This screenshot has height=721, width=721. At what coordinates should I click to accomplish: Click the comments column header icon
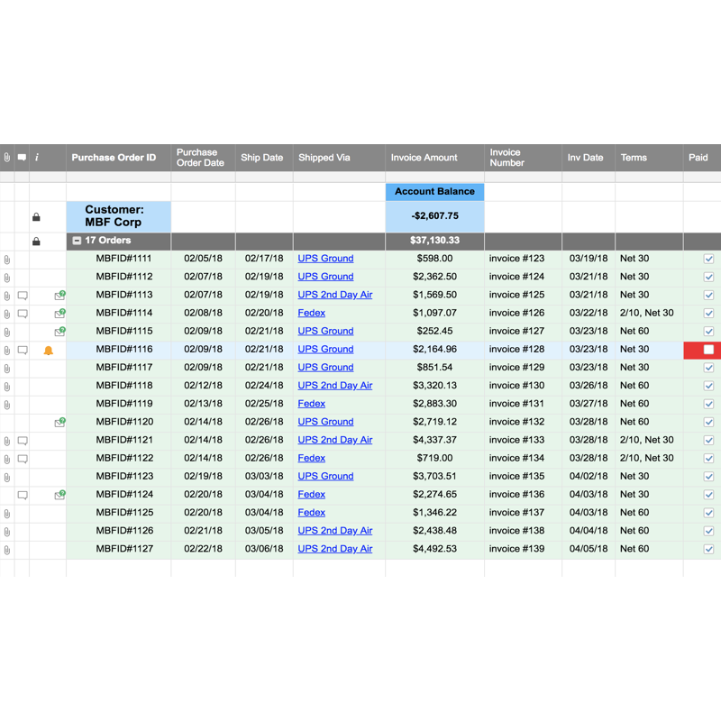(x=23, y=158)
